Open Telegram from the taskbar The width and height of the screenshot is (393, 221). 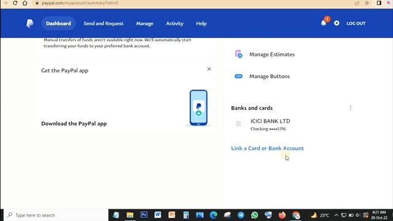coord(241,215)
